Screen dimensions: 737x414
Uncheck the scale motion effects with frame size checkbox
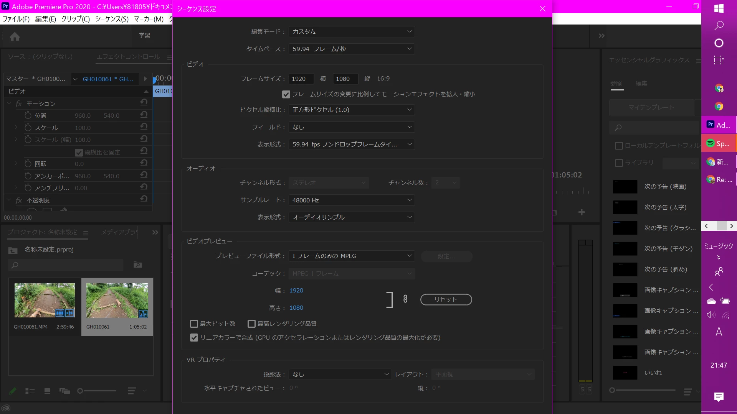tap(286, 94)
